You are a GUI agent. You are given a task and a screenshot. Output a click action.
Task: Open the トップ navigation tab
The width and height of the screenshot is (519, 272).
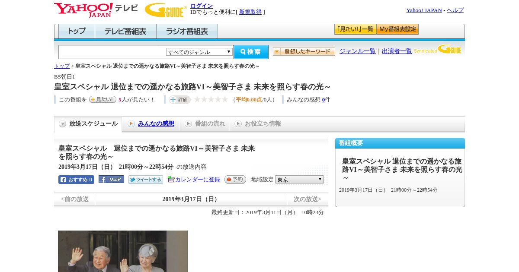77,32
